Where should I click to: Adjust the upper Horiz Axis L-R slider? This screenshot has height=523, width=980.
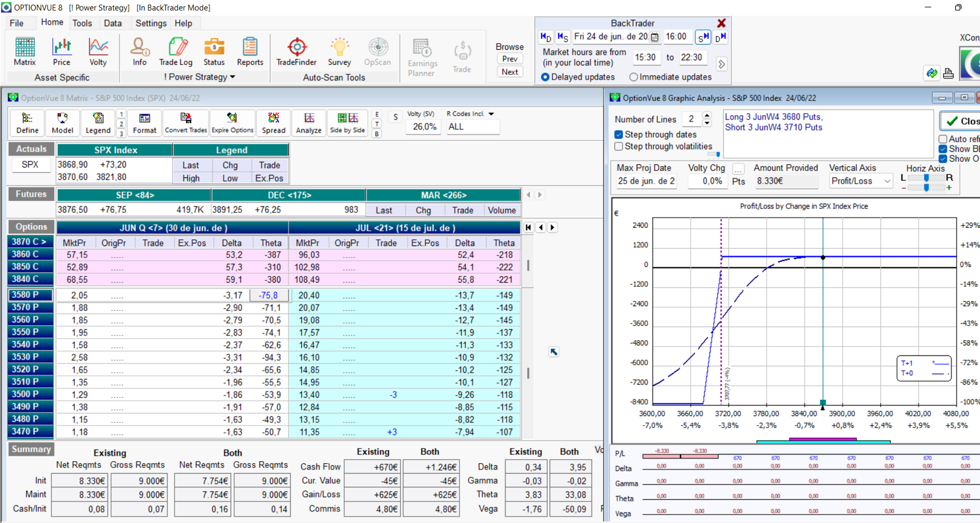[926, 178]
